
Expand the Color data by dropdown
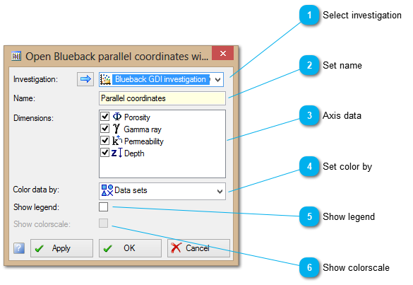pos(220,192)
